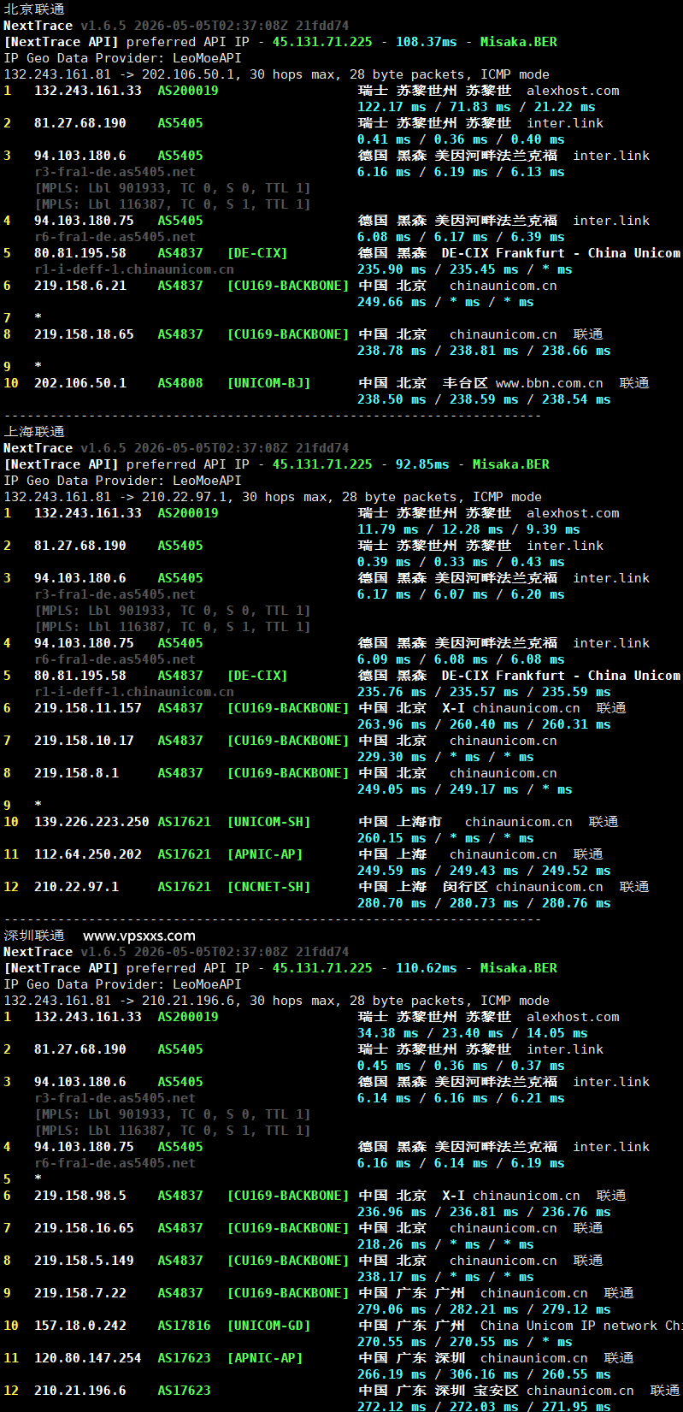This screenshot has height=1412, width=683.
Task: Click latency 260.15 ms / * ms / * ms
Action: 445,838
